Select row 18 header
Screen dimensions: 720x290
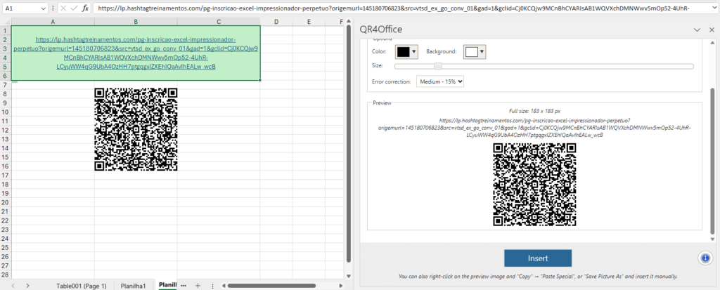[x=6, y=184]
